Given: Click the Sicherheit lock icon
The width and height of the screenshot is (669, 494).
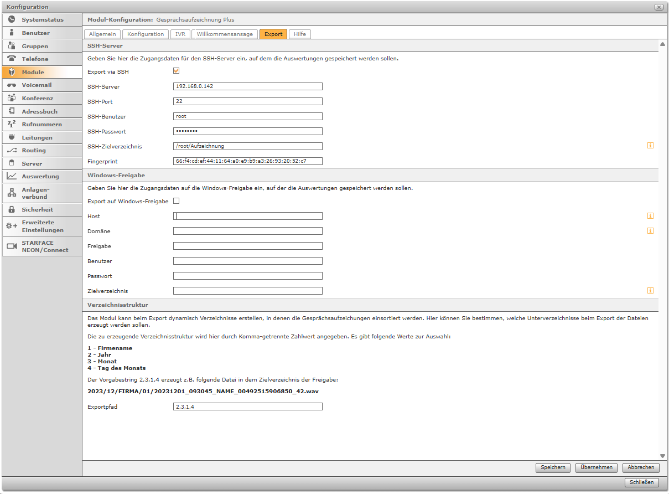Looking at the screenshot, I should tap(12, 209).
